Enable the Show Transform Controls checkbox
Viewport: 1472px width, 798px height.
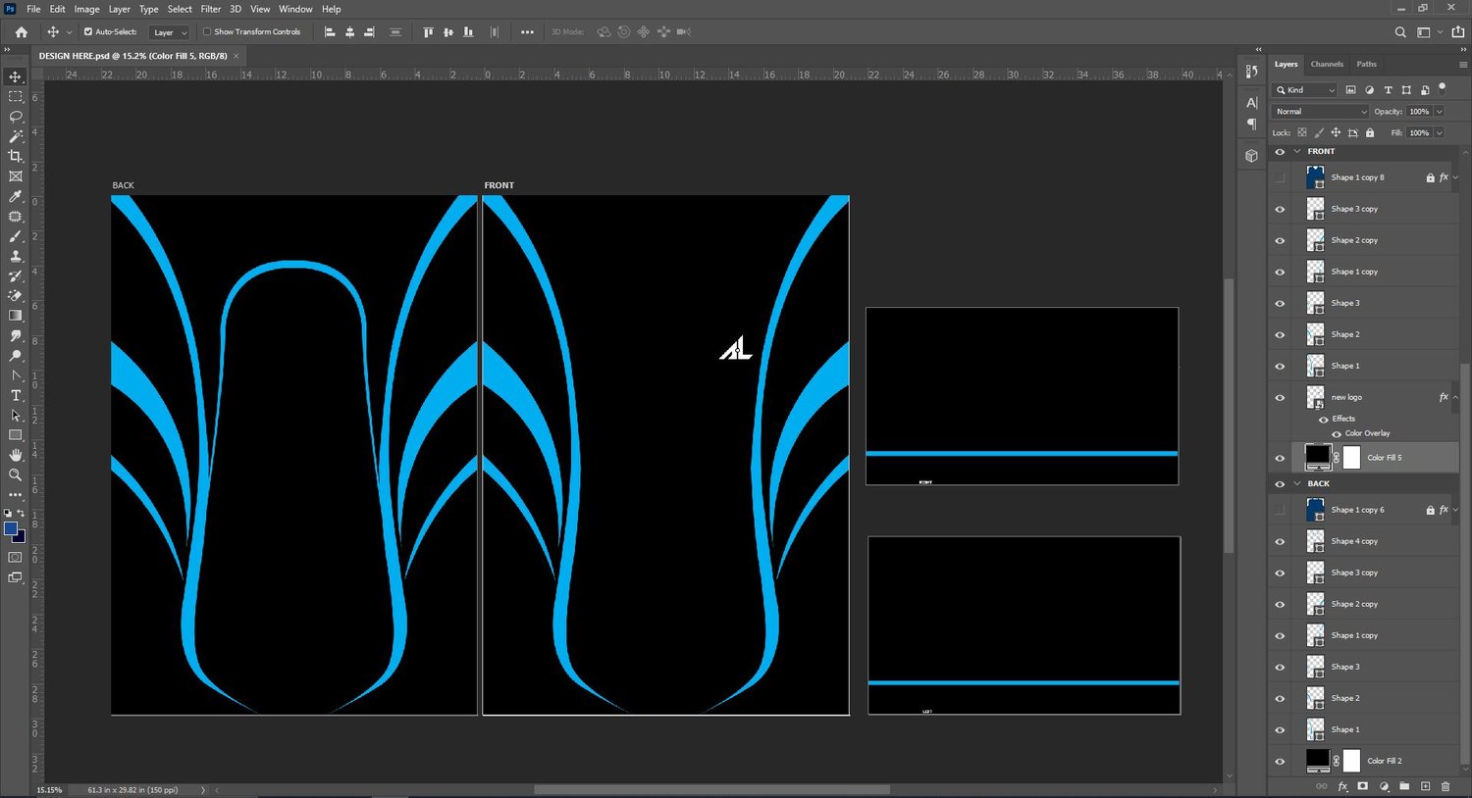point(207,31)
